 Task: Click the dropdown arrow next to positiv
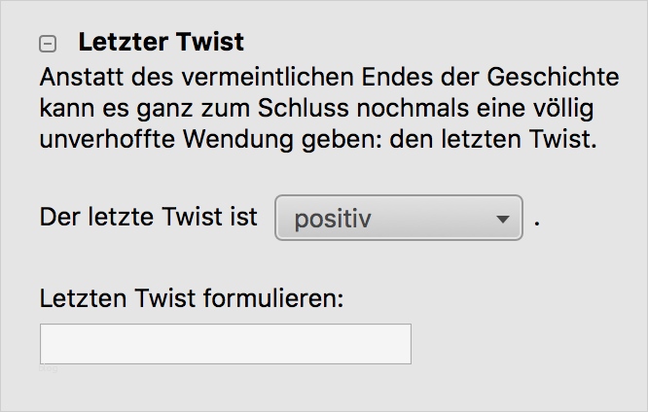pos(503,219)
